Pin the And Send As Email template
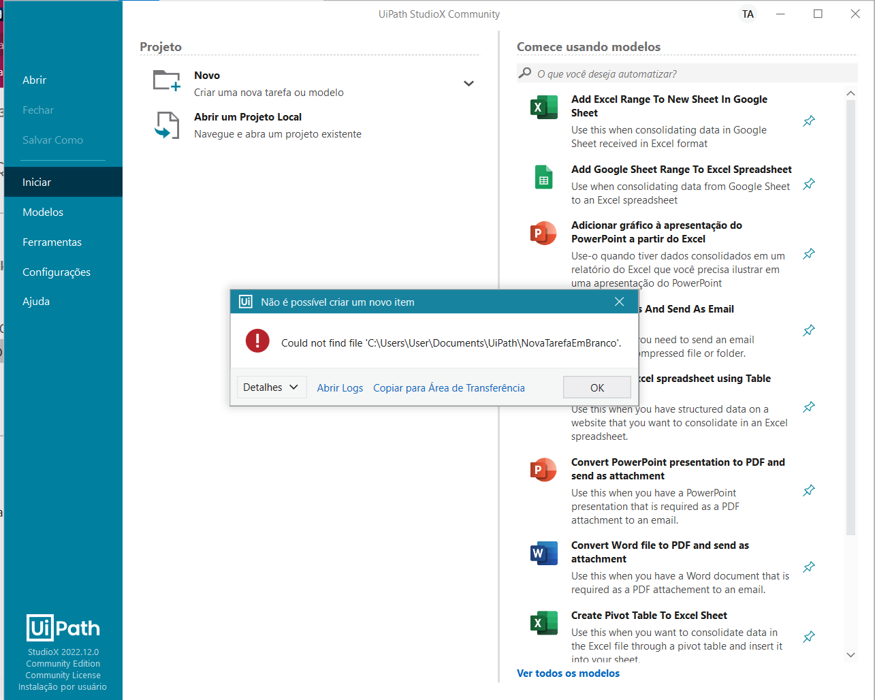The width and height of the screenshot is (875, 700). pos(809,330)
